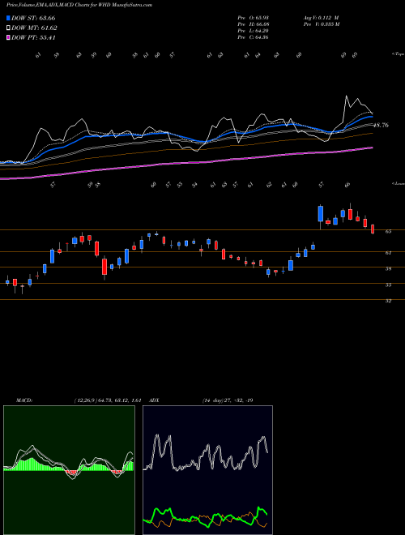
Task: Click the ADX (14 day) values text
Action: [x=228, y=400]
